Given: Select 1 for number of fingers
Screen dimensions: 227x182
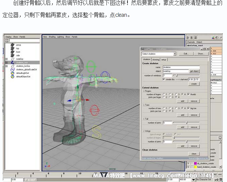Looking at the screenshot, I should coord(164,94).
